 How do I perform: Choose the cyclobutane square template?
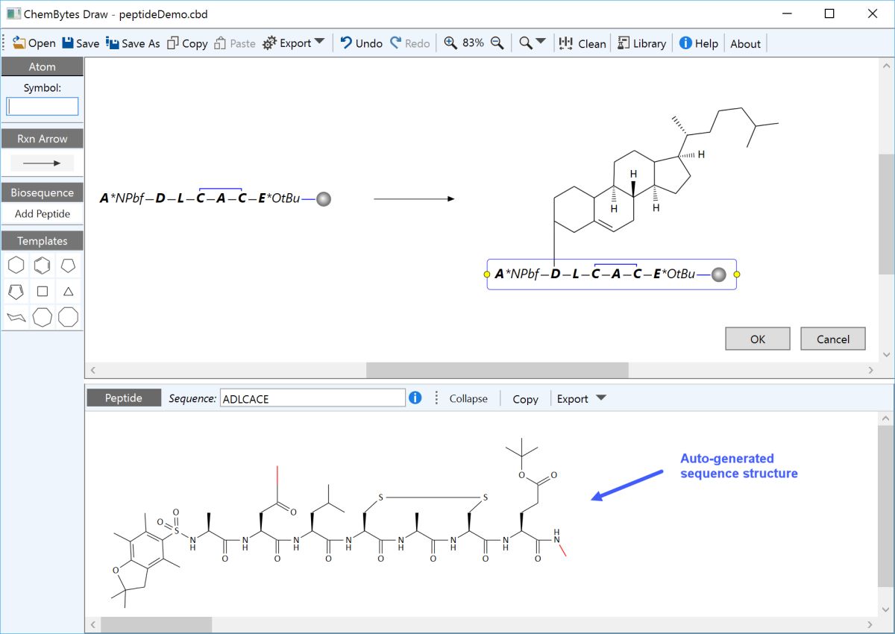43,291
